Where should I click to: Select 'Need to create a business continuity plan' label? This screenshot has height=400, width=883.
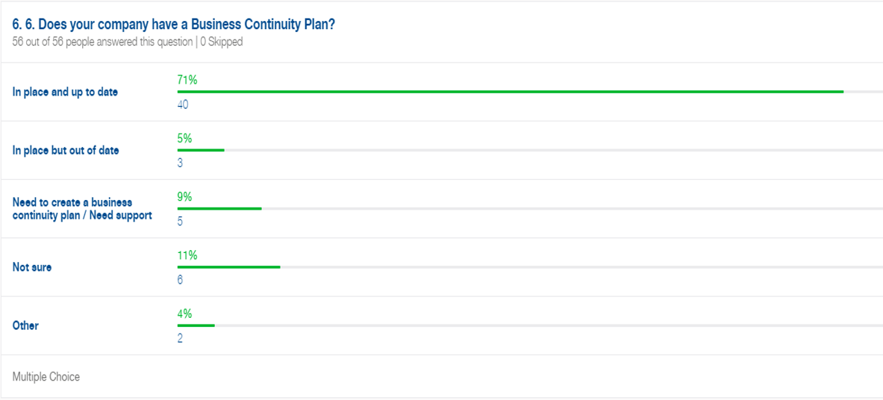click(x=82, y=208)
